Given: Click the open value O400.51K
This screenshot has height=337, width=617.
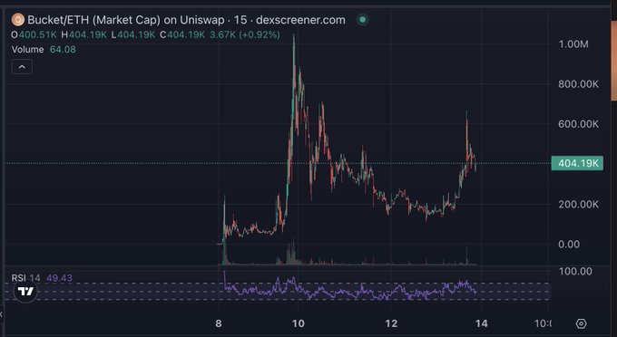Looking at the screenshot, I should (34, 34).
